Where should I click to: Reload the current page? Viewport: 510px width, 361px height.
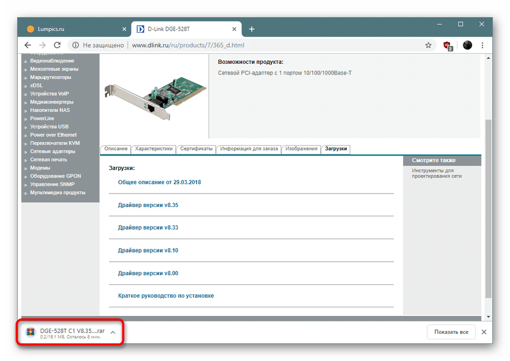click(x=57, y=45)
